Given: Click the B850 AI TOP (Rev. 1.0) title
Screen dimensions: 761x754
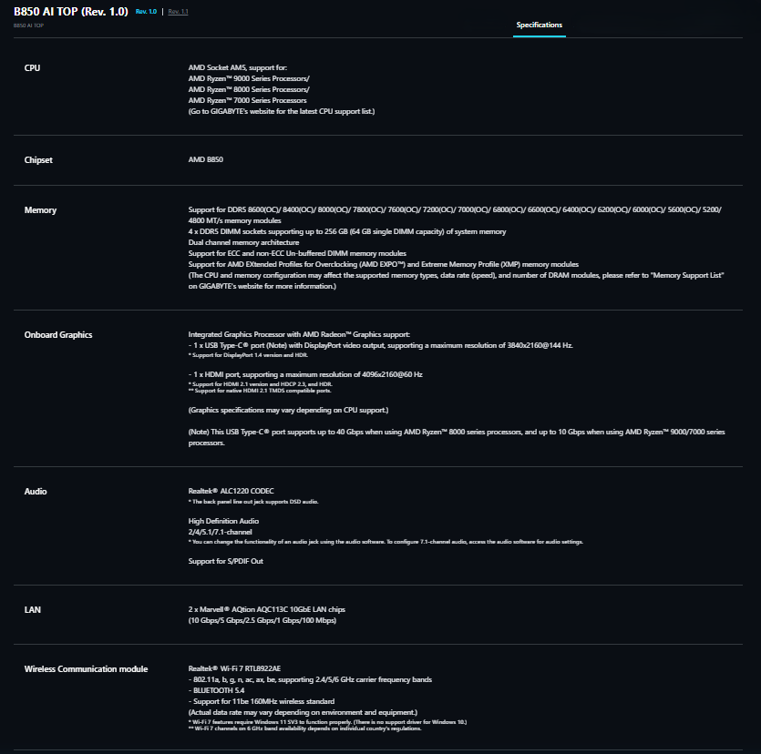Looking at the screenshot, I should point(71,12).
